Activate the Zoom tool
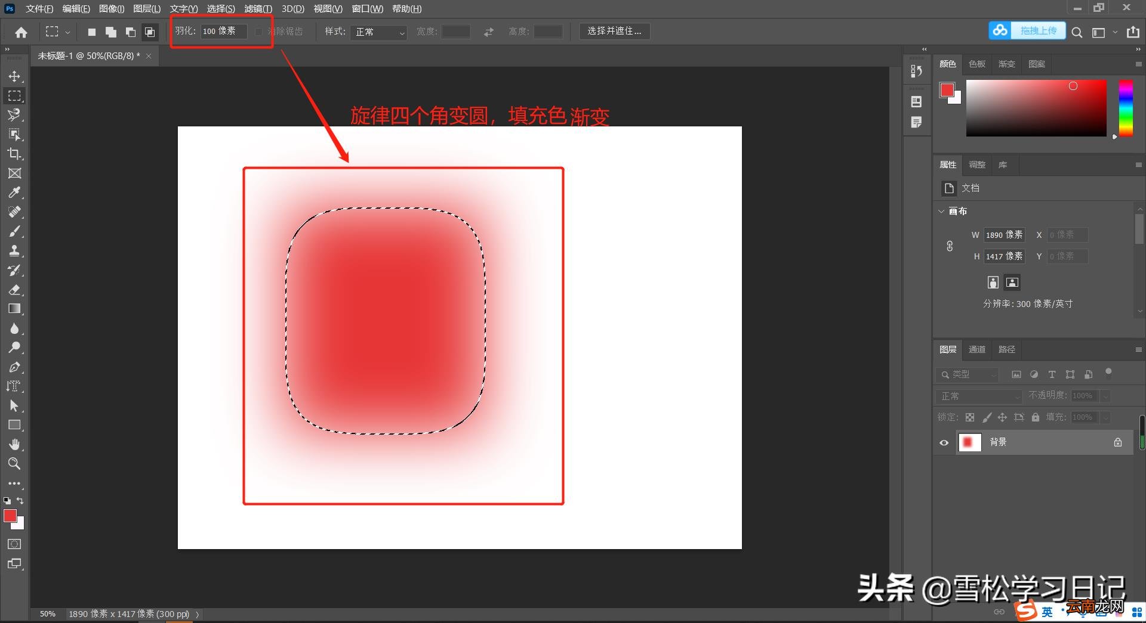 [14, 463]
